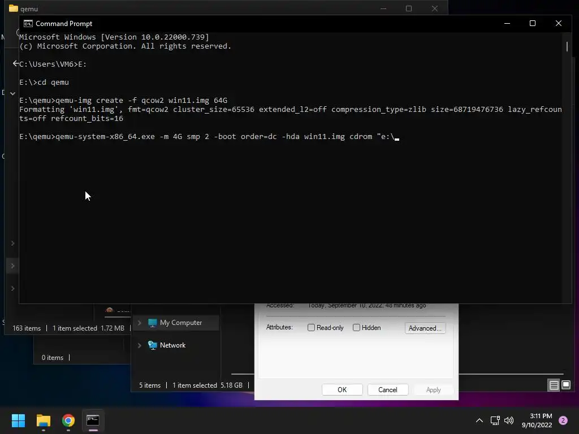The width and height of the screenshot is (579, 434).
Task: Open the notification badge showing 2
Action: pos(563,420)
